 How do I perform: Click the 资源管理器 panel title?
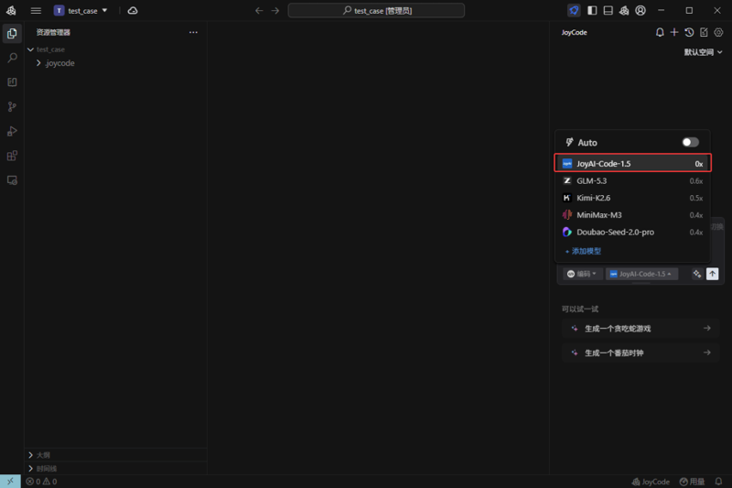point(53,32)
